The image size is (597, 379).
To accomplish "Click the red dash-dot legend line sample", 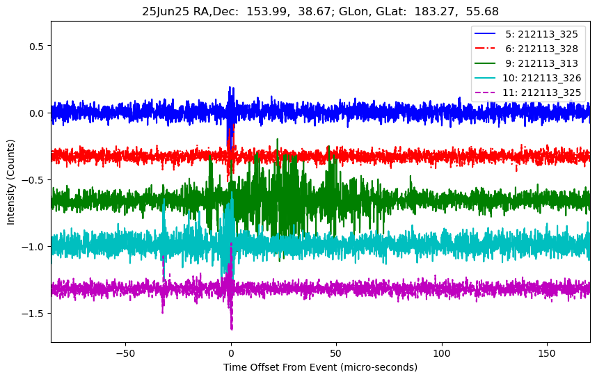I will tap(487, 48).
